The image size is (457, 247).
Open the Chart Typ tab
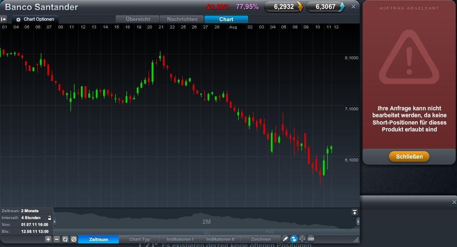tap(140, 239)
